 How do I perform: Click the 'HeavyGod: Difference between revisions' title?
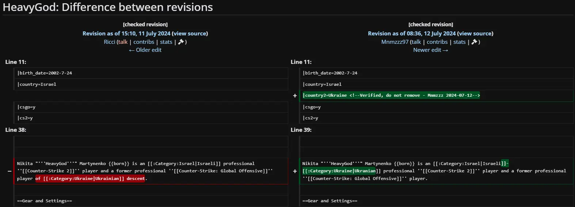pyautogui.click(x=108, y=7)
